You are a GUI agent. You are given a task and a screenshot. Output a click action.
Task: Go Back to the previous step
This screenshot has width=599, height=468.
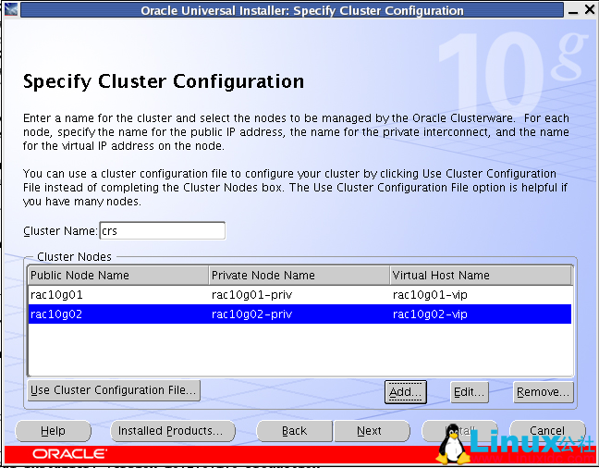[x=295, y=431]
